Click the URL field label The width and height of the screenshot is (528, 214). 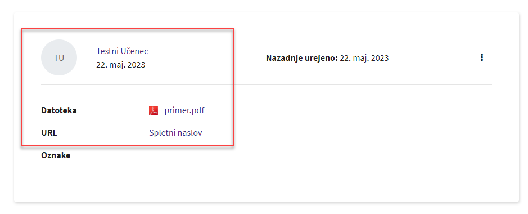point(49,133)
